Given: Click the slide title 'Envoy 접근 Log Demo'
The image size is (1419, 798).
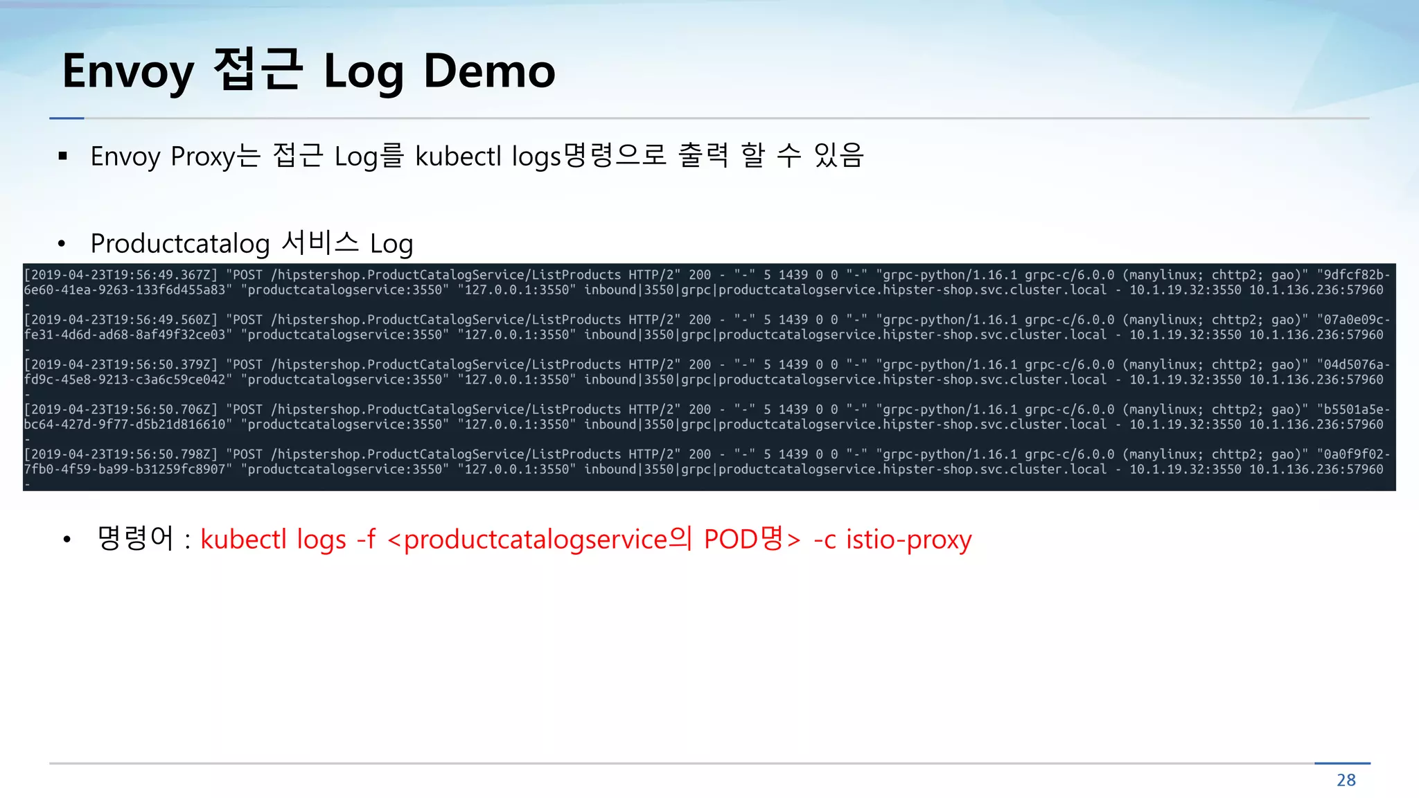Looking at the screenshot, I should pyautogui.click(x=309, y=71).
